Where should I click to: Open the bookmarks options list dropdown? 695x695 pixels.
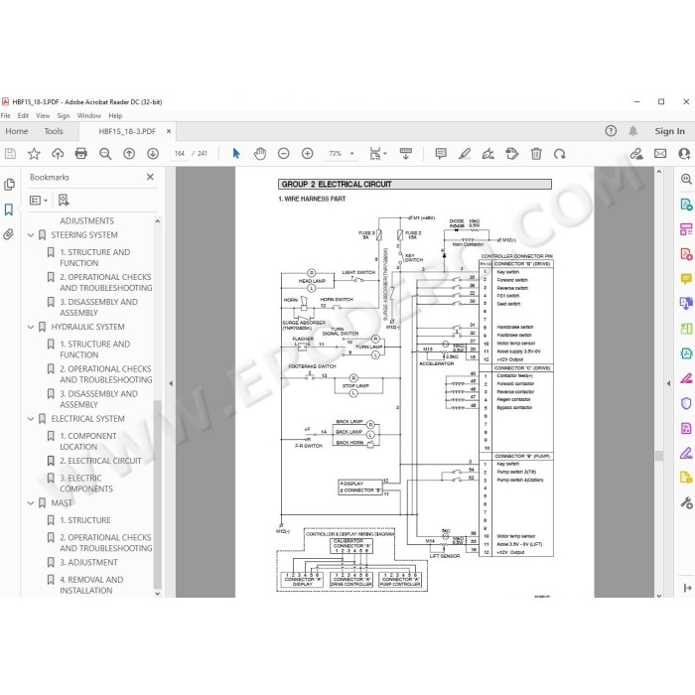[x=39, y=201]
